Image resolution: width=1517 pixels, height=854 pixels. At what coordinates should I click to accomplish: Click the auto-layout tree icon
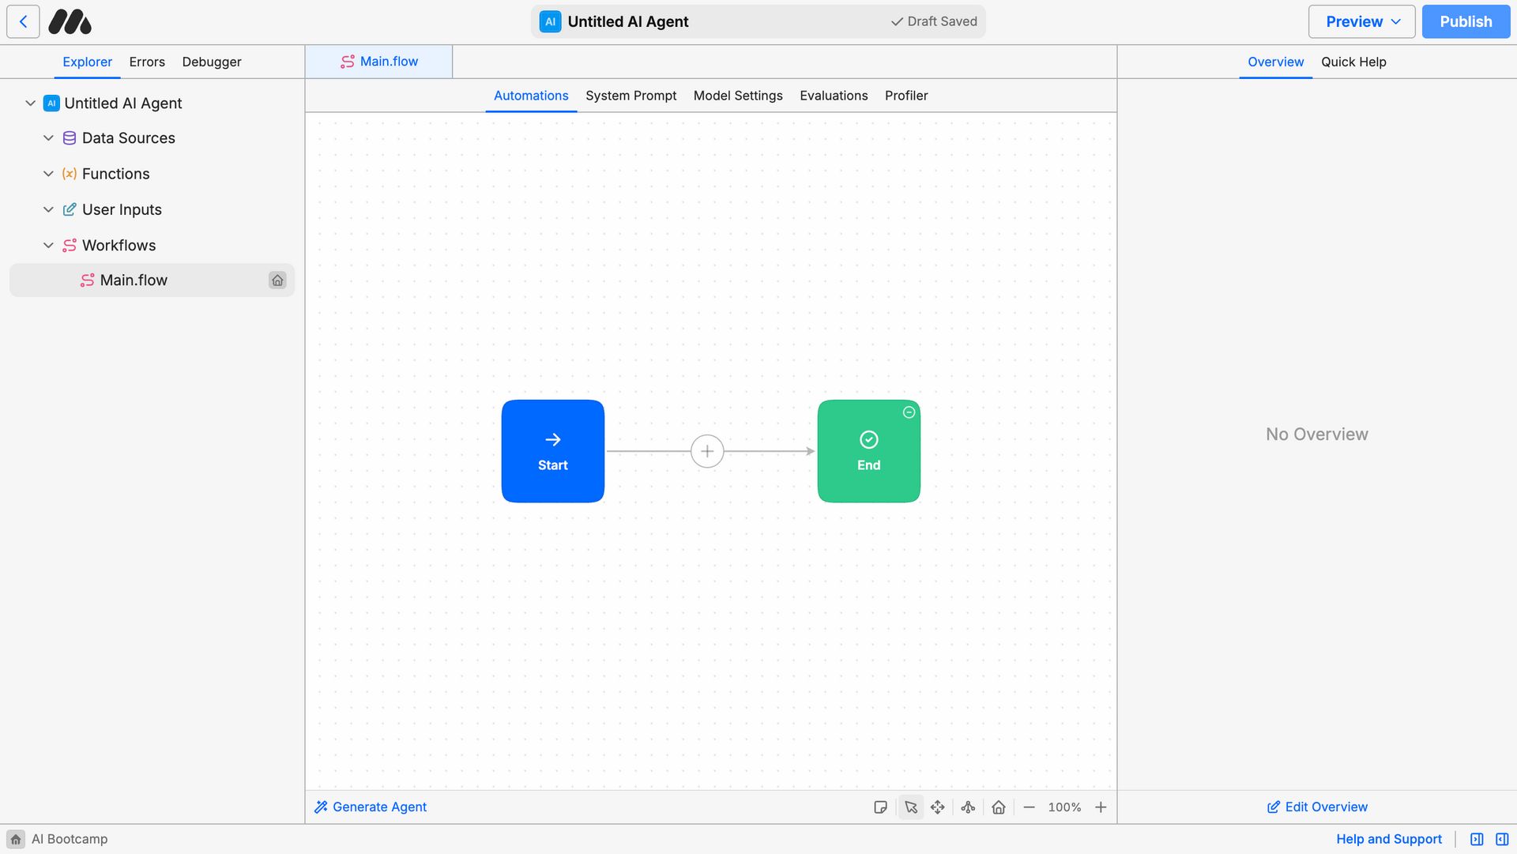coord(968,807)
